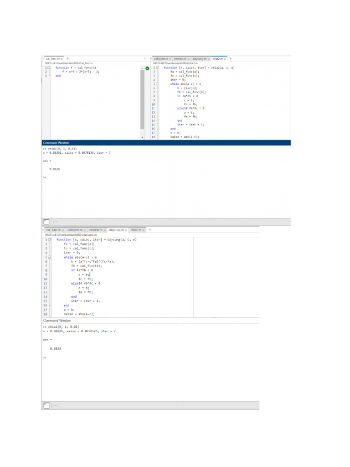Click the panel icon in top status bar
Screen dimensions: 350x467
tap(46, 221)
